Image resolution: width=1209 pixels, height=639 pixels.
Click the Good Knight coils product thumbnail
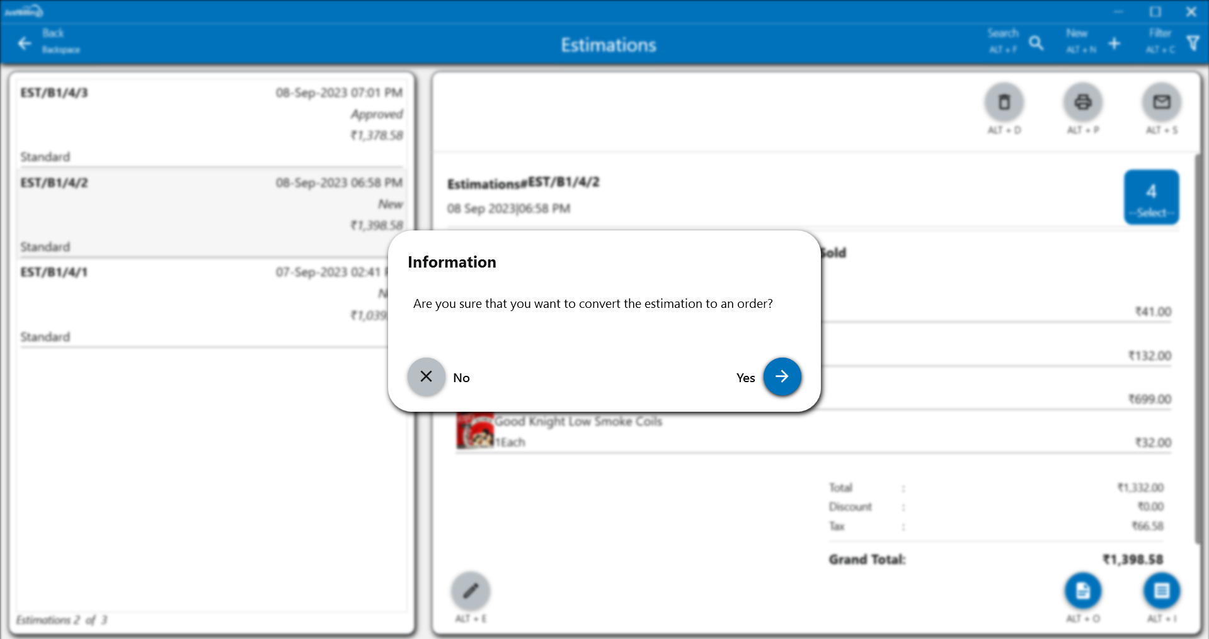tap(474, 431)
